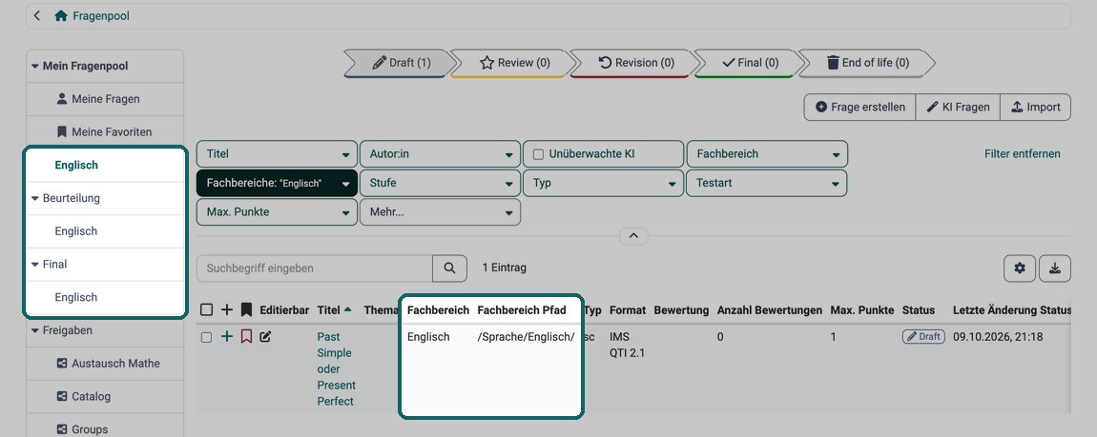Click the KI Fragen button
The image size is (1097, 437).
click(x=958, y=108)
